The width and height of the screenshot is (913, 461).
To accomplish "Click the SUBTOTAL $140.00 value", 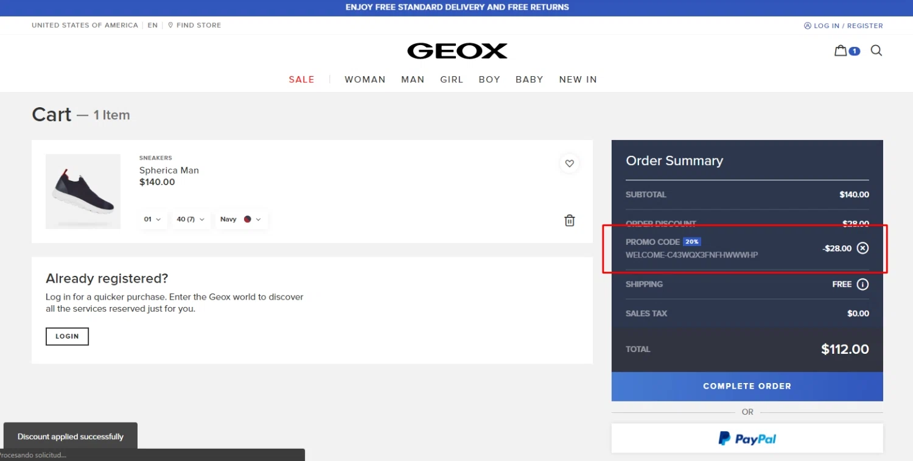I will tap(854, 195).
